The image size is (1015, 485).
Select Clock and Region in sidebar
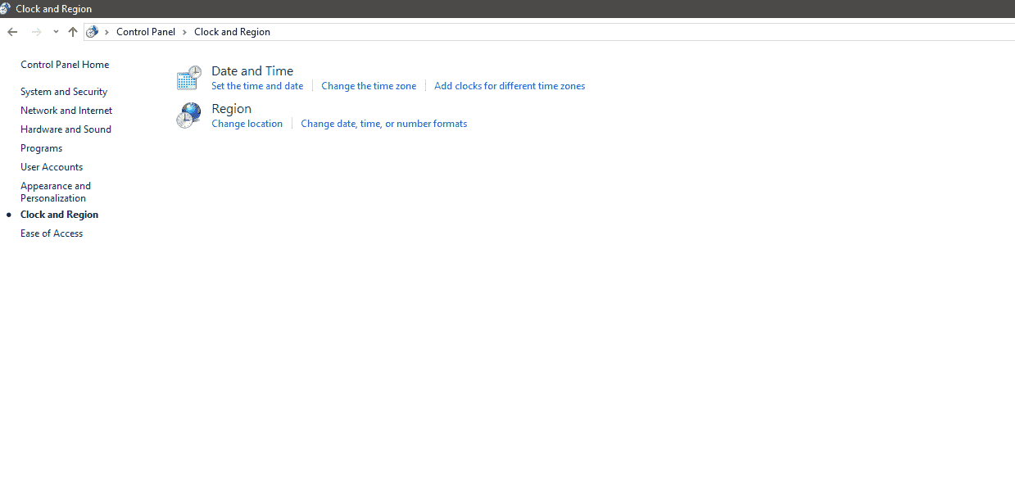click(59, 215)
